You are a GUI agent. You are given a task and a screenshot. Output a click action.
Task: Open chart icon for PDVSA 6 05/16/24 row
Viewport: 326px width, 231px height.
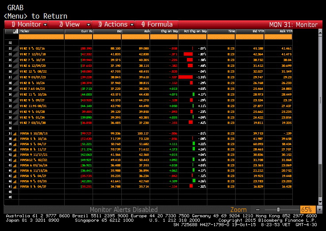pos(15,166)
